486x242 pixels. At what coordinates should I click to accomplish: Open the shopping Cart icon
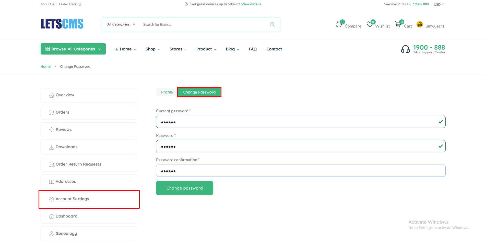398,24
